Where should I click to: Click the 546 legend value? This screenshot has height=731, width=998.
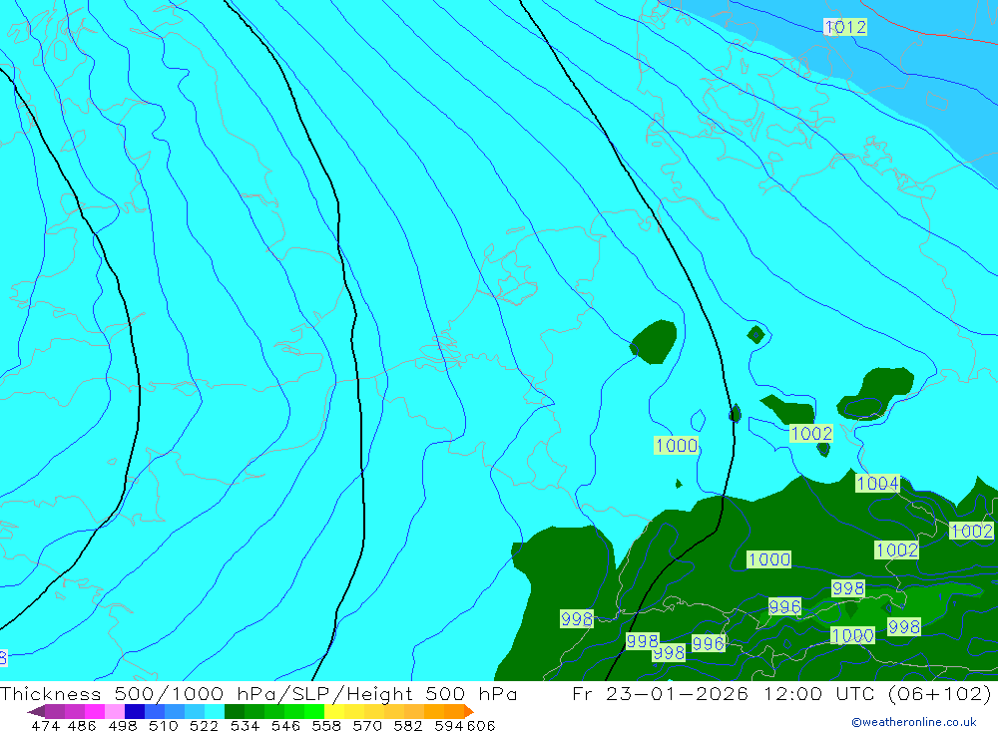tap(285, 725)
